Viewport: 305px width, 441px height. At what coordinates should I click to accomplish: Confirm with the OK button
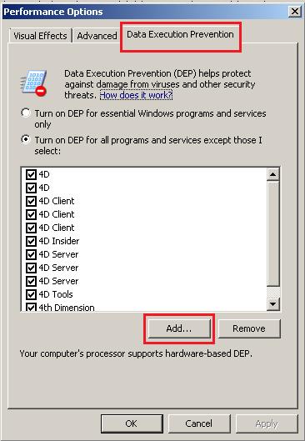coord(132,423)
